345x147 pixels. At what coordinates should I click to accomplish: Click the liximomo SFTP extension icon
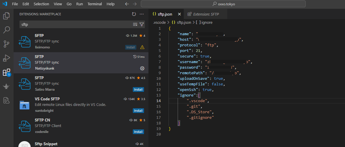pos(24,42)
